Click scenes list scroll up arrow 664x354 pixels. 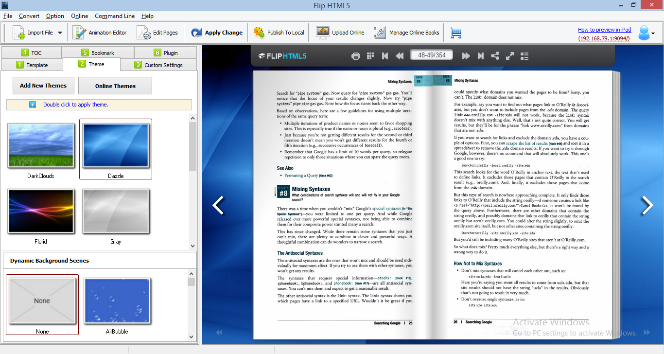point(192,274)
